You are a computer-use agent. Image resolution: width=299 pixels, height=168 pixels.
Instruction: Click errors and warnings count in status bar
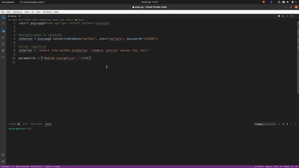[x=37, y=167]
